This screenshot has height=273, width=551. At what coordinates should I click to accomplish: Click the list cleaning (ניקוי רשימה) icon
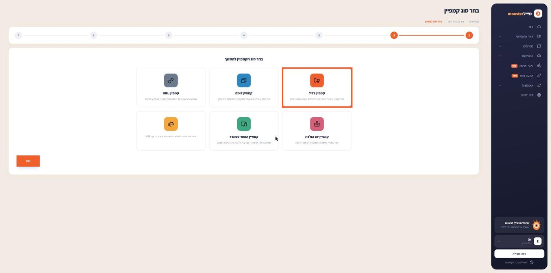point(539,66)
